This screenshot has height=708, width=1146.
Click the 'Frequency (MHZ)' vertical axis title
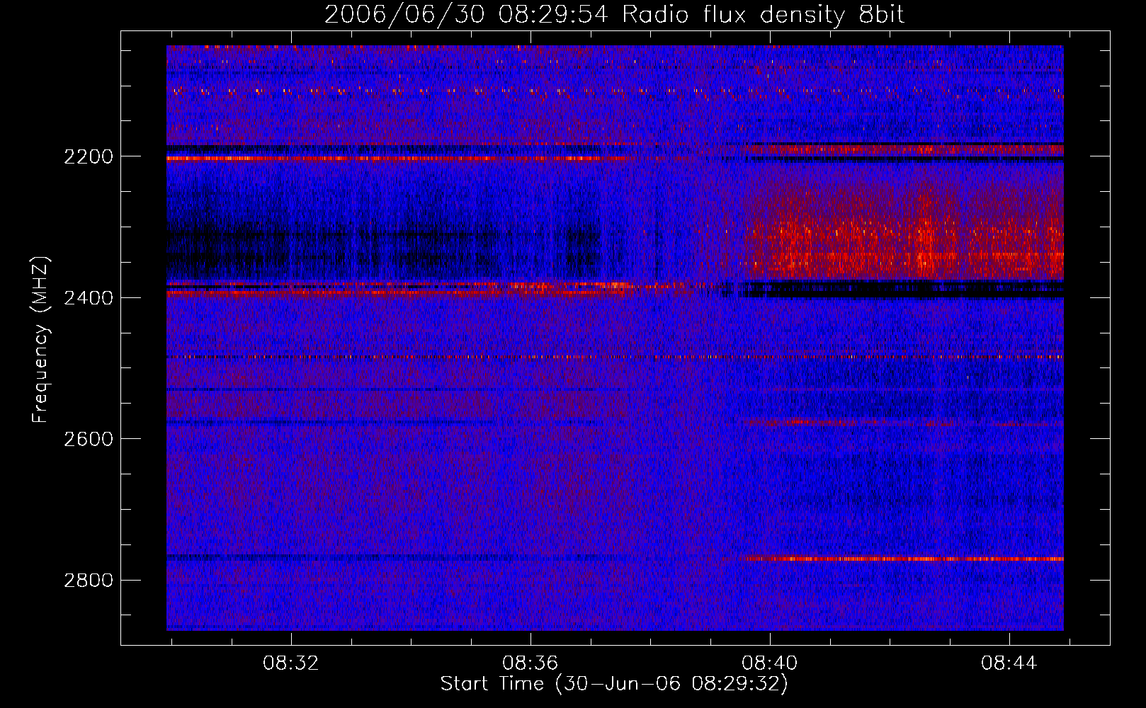click(x=41, y=340)
